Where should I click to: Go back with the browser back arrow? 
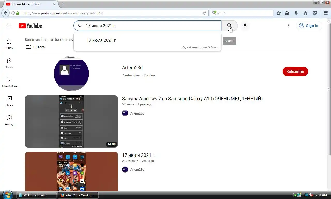point(5,13)
